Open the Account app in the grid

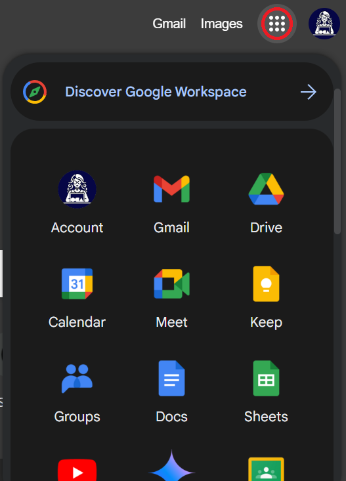(x=77, y=203)
